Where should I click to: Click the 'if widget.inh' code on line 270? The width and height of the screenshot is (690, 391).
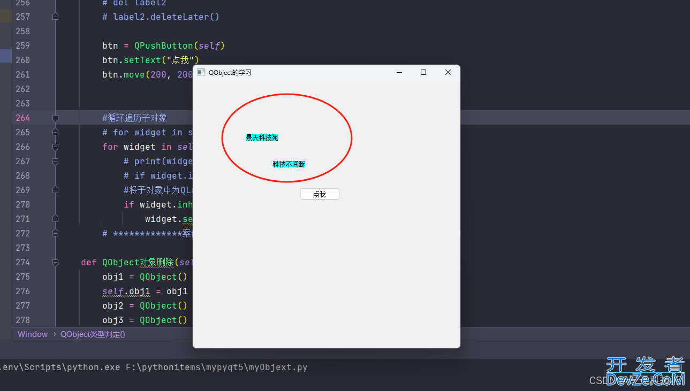[x=158, y=204]
